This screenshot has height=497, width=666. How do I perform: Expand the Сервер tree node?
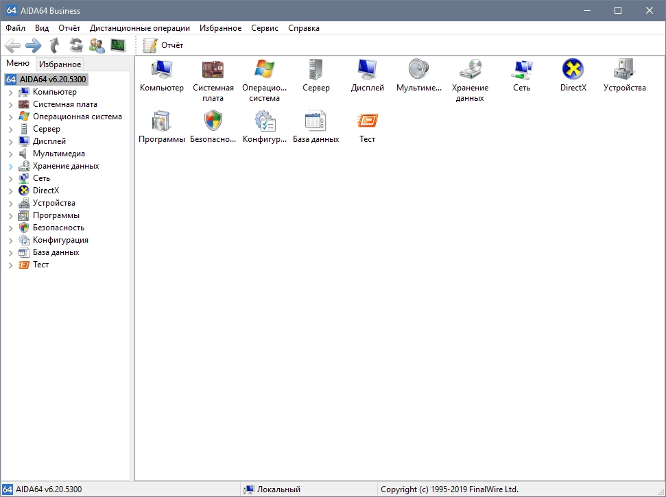click(x=10, y=129)
